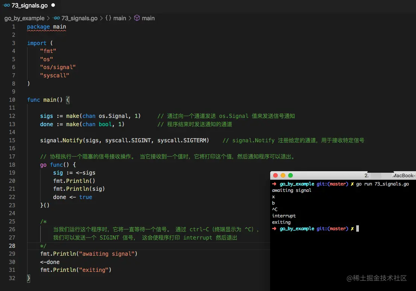Click 'package main' on line 1
The width and height of the screenshot is (416, 291).
(47, 27)
